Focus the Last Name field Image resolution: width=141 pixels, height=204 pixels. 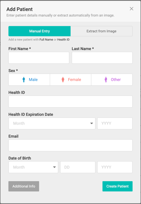tap(102, 58)
